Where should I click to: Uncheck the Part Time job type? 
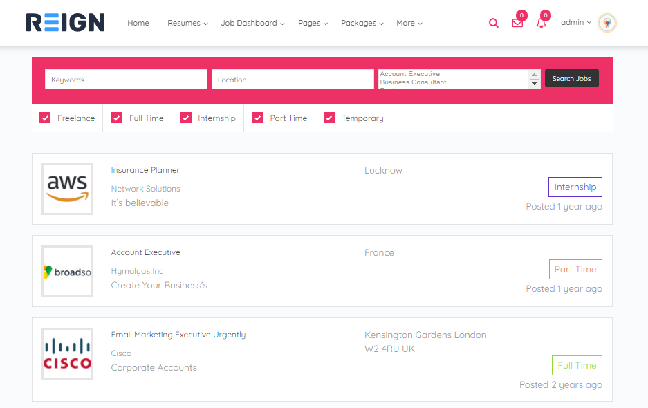point(257,118)
